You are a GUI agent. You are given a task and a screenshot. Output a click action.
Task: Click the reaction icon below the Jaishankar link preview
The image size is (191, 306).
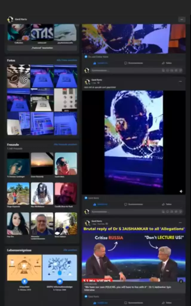pyautogui.click(x=86, y=296)
